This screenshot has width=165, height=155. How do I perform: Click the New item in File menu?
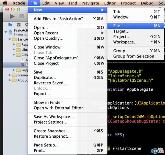[x=68, y=10]
